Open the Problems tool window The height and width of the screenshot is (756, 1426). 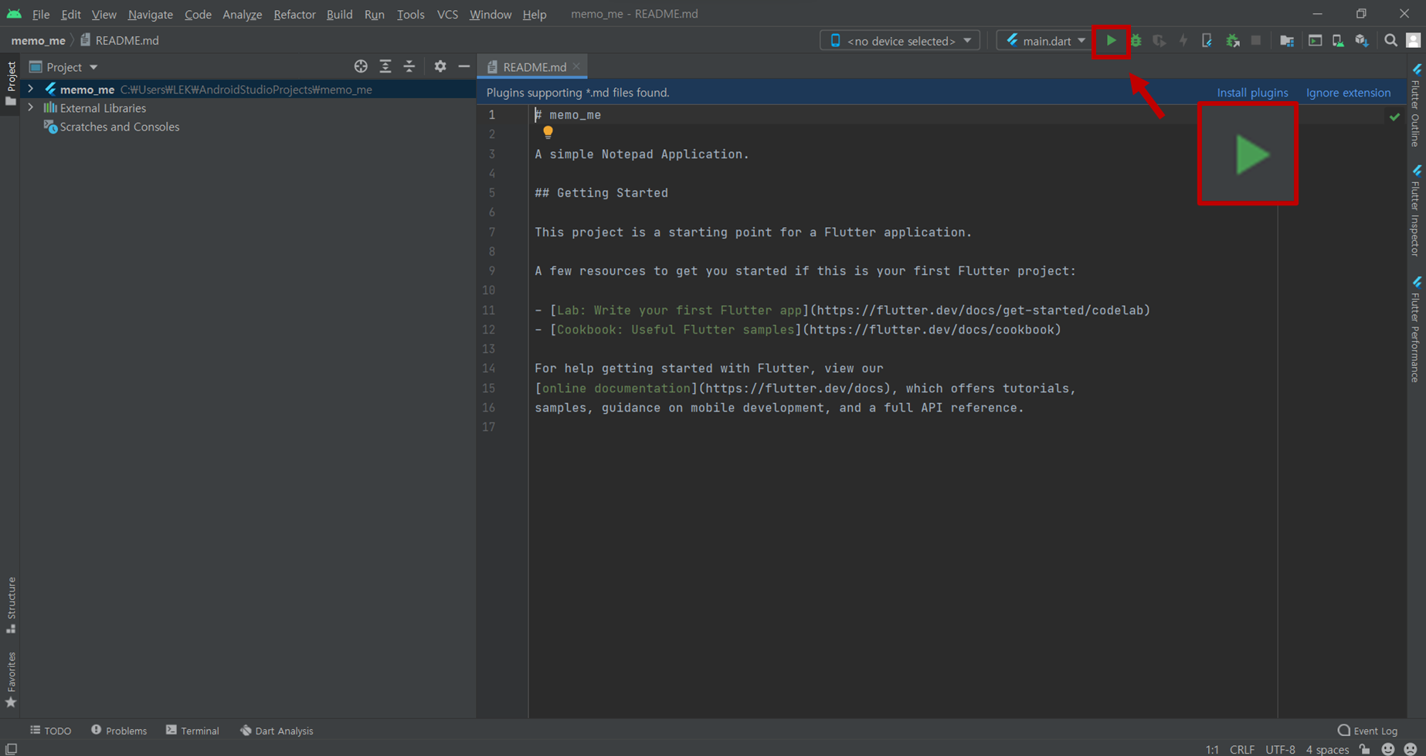118,731
